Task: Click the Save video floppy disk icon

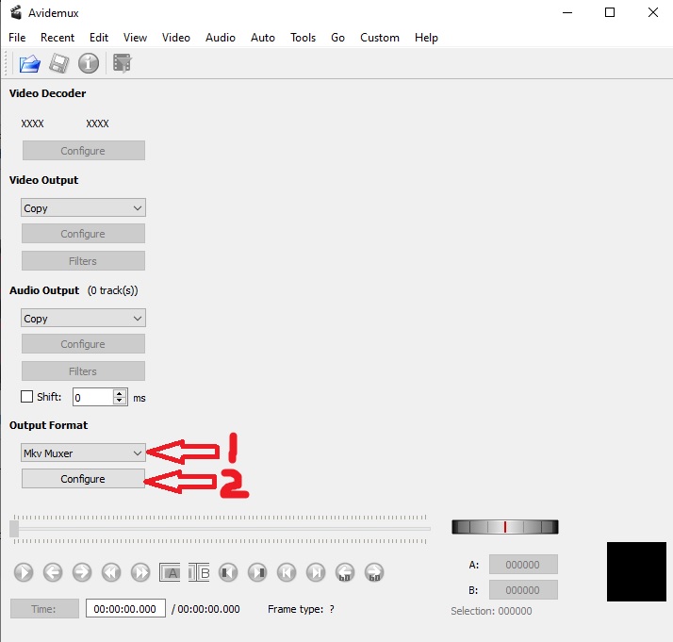Action: pos(58,63)
